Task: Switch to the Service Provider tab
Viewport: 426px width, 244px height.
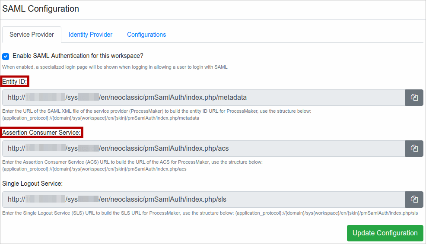Action: click(x=32, y=35)
